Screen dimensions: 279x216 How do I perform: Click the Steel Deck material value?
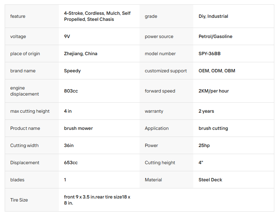(x=210, y=180)
